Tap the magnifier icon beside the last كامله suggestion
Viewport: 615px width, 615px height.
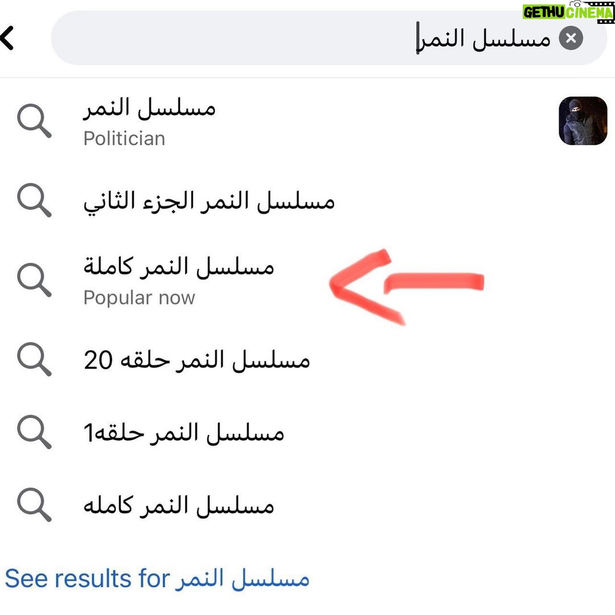[x=34, y=505]
